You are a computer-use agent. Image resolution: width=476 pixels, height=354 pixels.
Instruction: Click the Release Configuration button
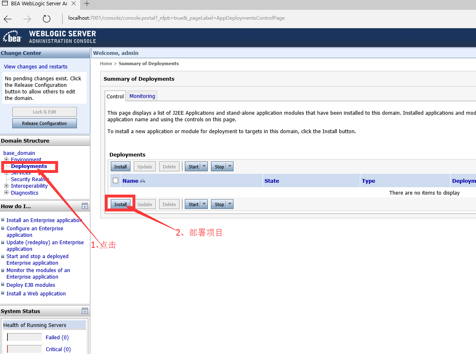[x=44, y=123]
